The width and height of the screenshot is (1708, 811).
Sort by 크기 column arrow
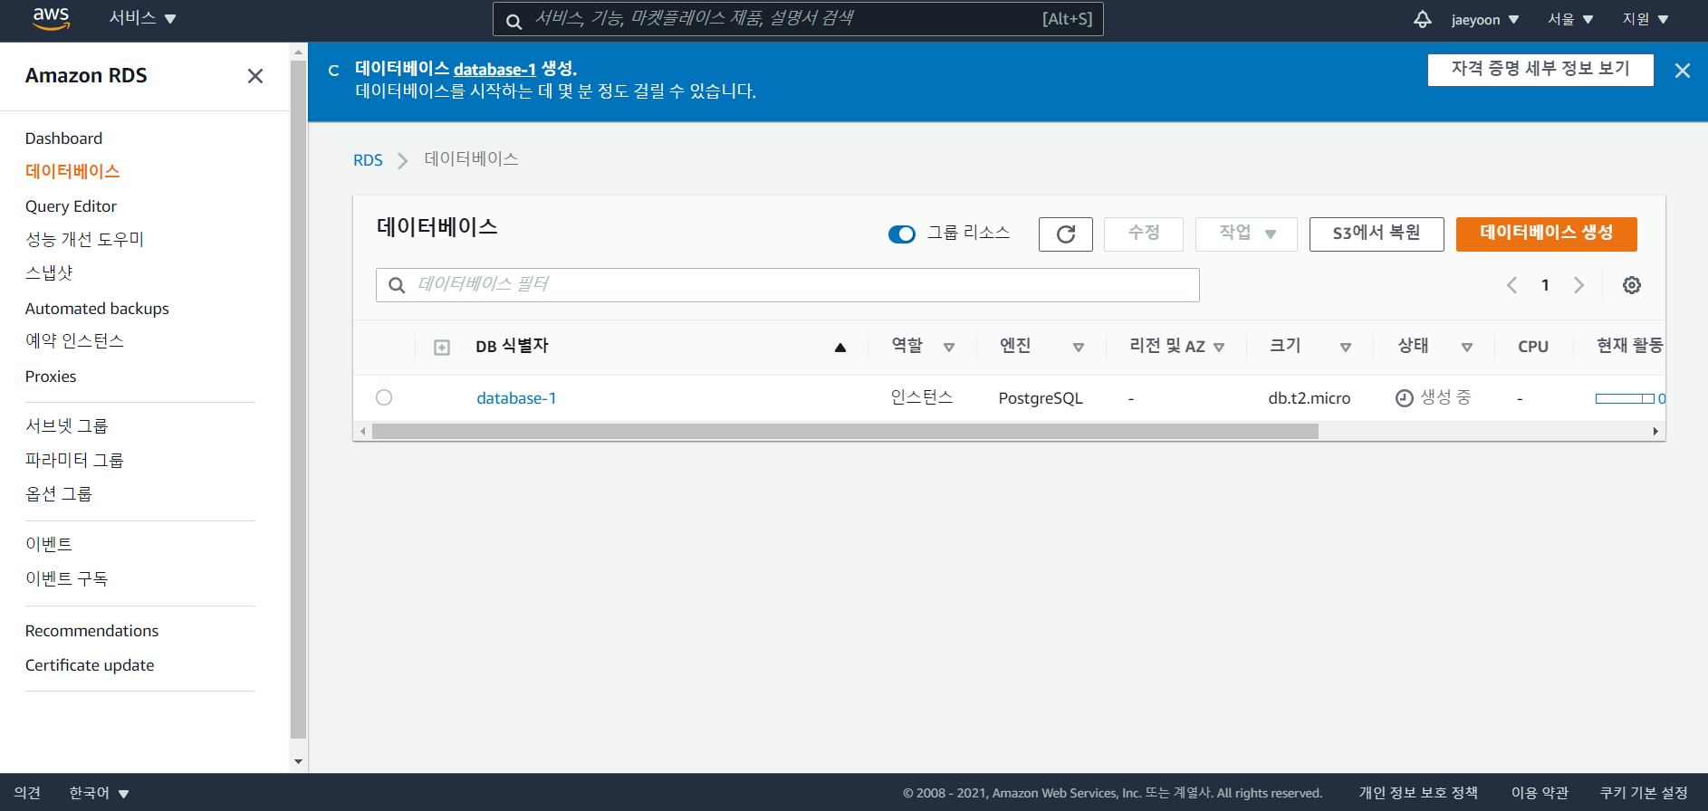point(1346,348)
